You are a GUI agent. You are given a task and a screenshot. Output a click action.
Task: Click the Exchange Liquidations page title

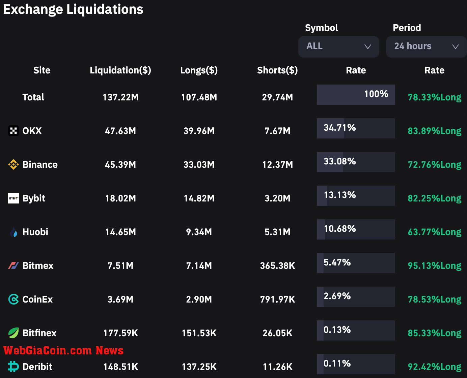click(73, 9)
